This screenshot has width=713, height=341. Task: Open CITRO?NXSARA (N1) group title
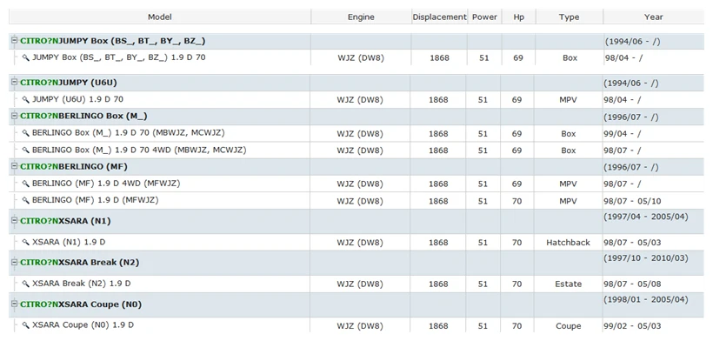65,221
